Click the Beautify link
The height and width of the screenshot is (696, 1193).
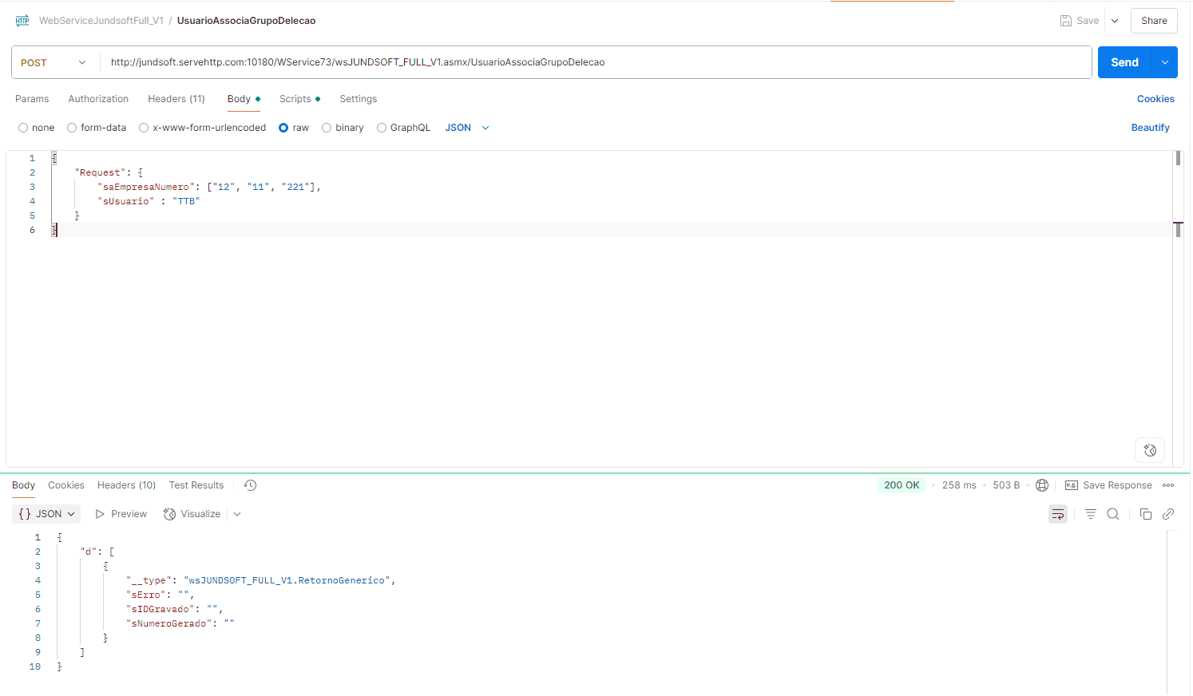tap(1150, 128)
